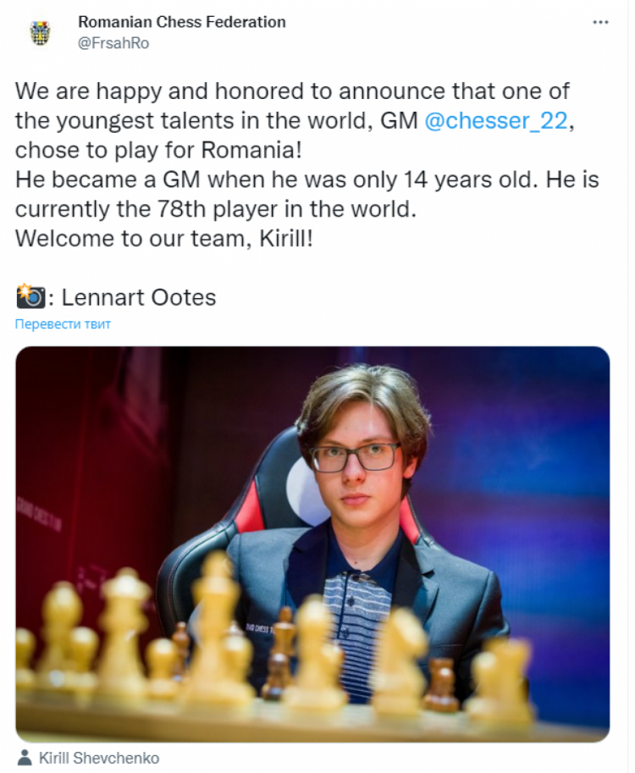Screen dimensions: 635x773
Task: Open the tweet's three-dot more options menu
Action: 600,23
